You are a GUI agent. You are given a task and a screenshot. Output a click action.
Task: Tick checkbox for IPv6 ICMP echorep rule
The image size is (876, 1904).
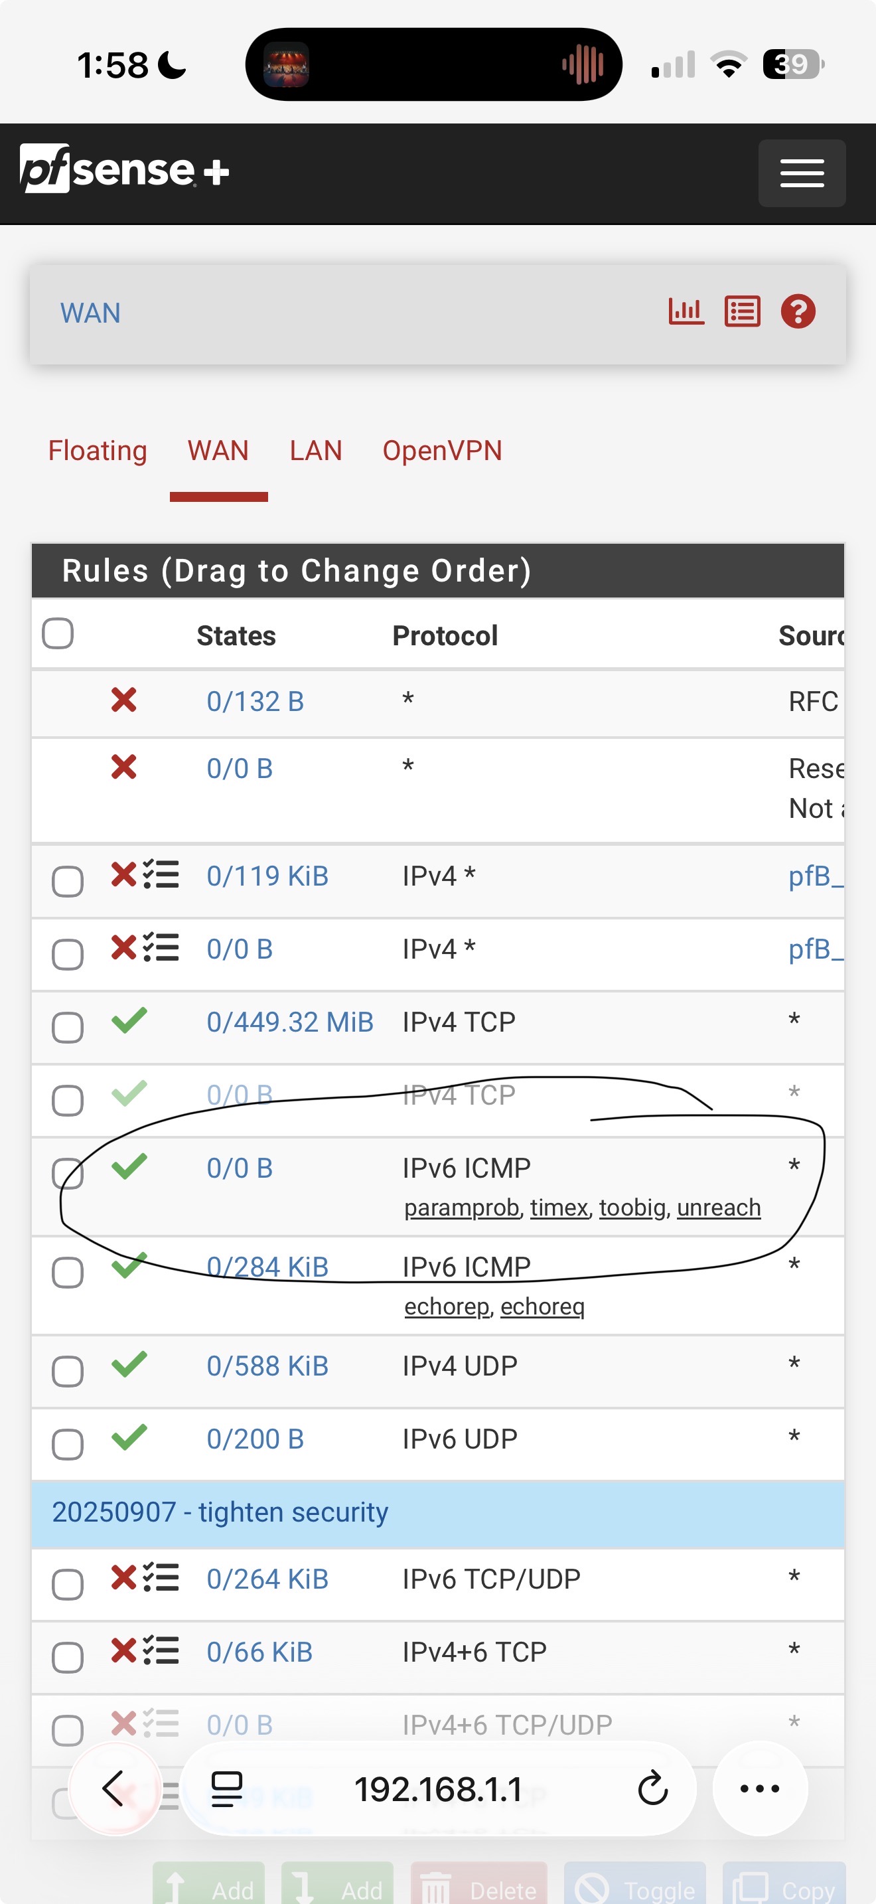click(67, 1272)
